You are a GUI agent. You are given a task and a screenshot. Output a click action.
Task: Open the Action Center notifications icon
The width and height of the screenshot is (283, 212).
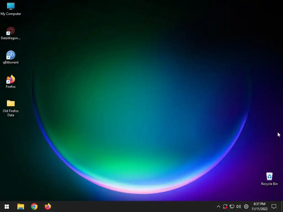274,206
